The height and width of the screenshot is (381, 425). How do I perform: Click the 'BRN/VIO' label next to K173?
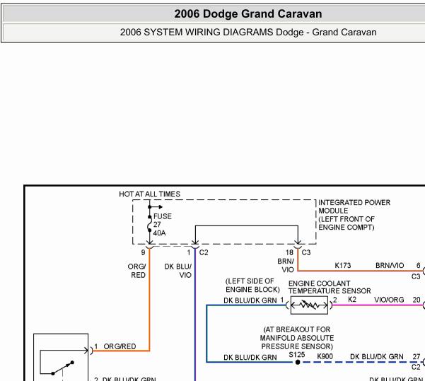(390, 265)
